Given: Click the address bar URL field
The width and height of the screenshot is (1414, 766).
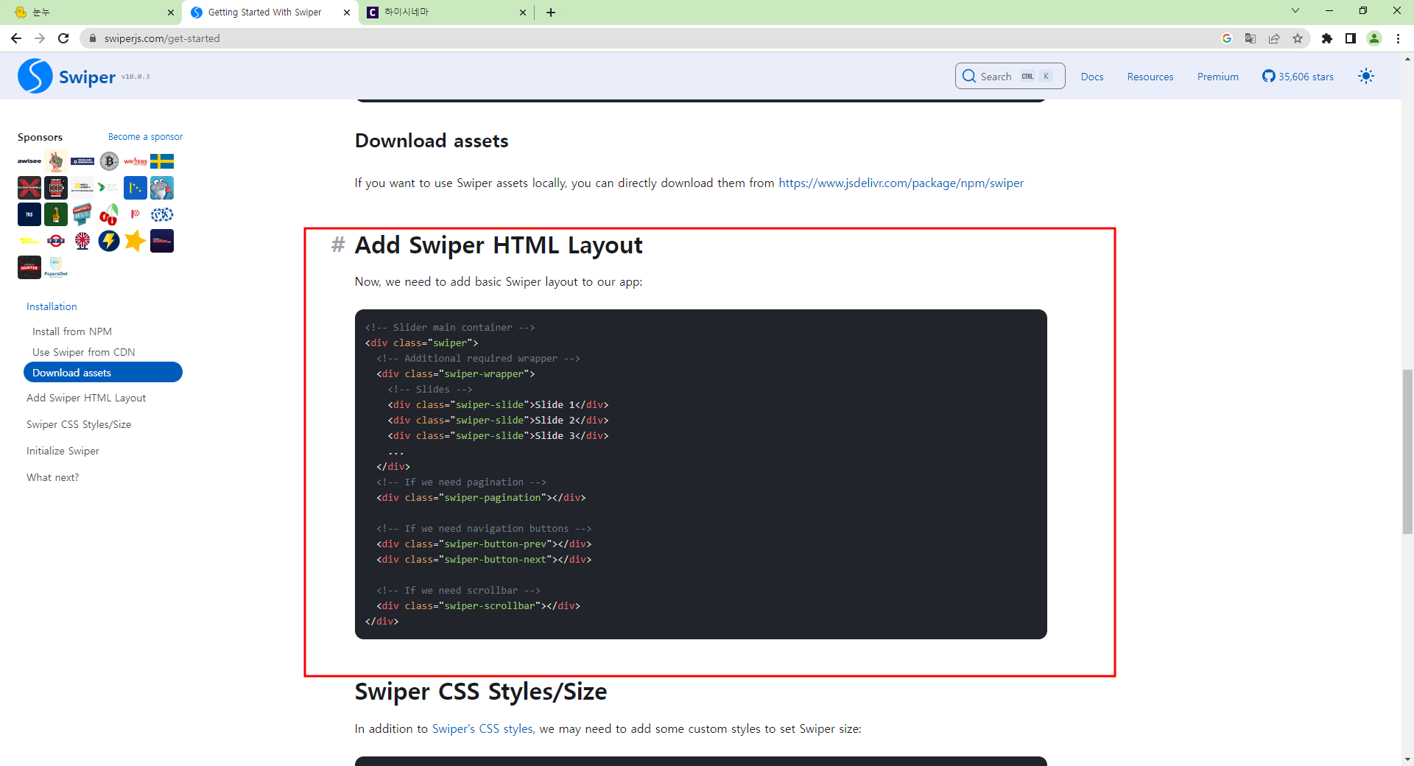Looking at the screenshot, I should 648,38.
